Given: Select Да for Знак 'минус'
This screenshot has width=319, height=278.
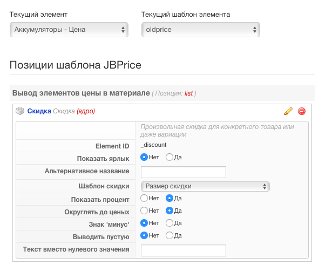Looking at the screenshot, I should pyautogui.click(x=169, y=223).
